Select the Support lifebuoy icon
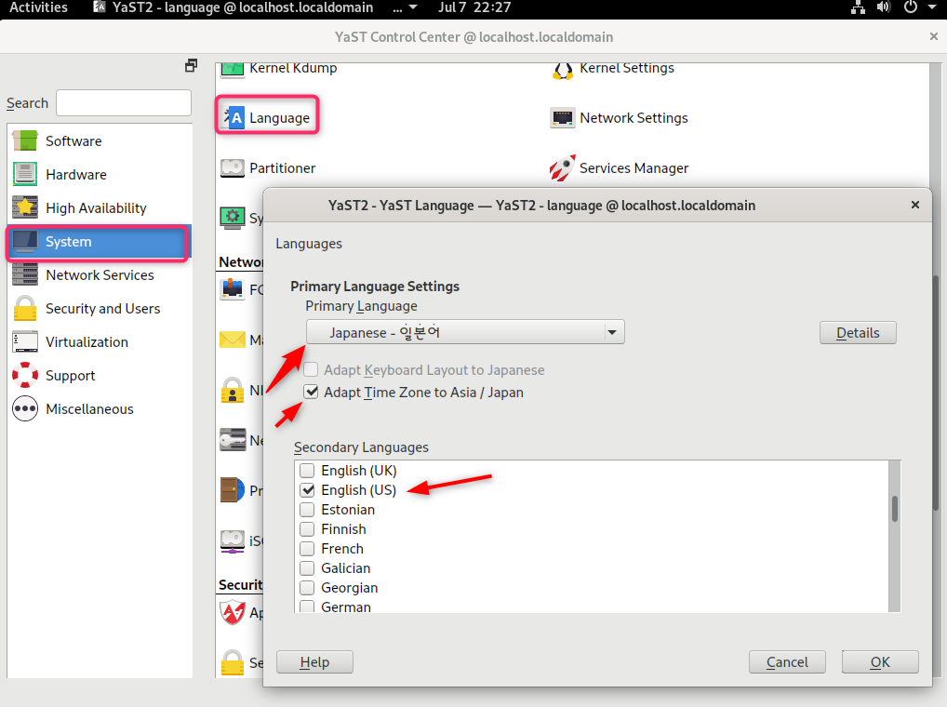Screen dimensions: 947x707 (x=25, y=375)
